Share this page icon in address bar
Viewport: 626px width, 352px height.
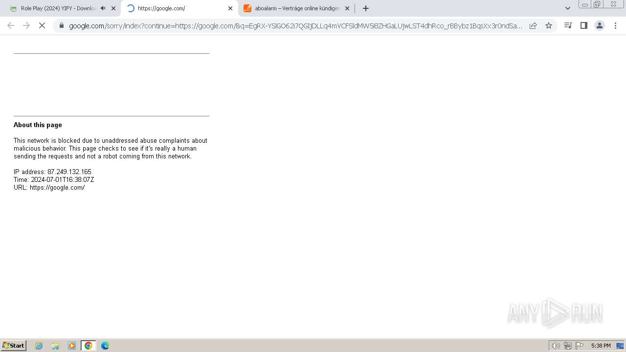[x=533, y=25]
